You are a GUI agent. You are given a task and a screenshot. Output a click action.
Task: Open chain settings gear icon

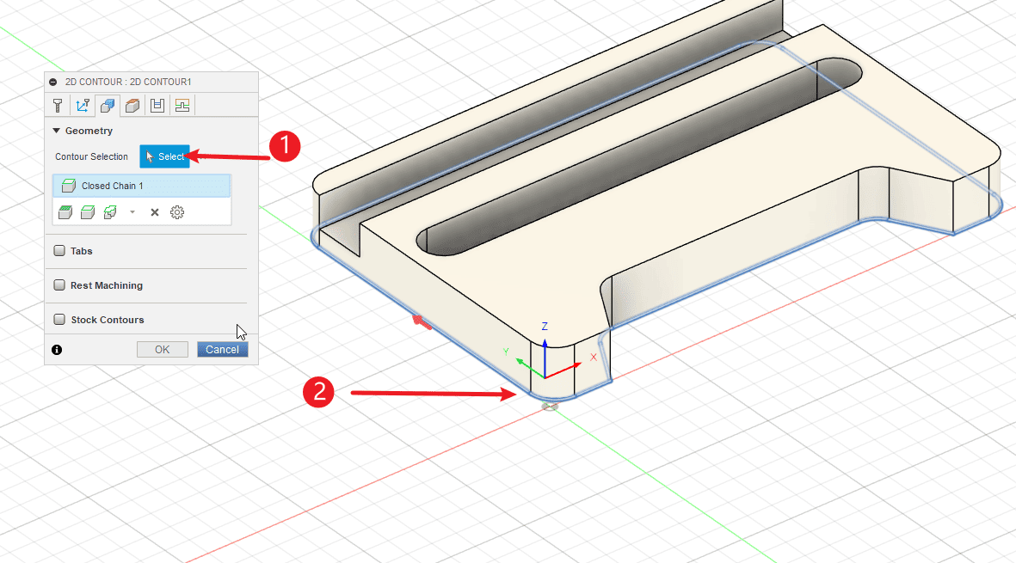[x=177, y=212]
